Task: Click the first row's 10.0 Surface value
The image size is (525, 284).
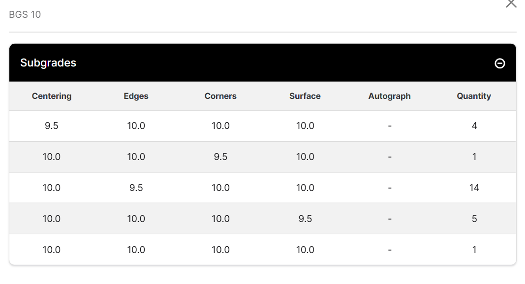Action: (x=305, y=126)
